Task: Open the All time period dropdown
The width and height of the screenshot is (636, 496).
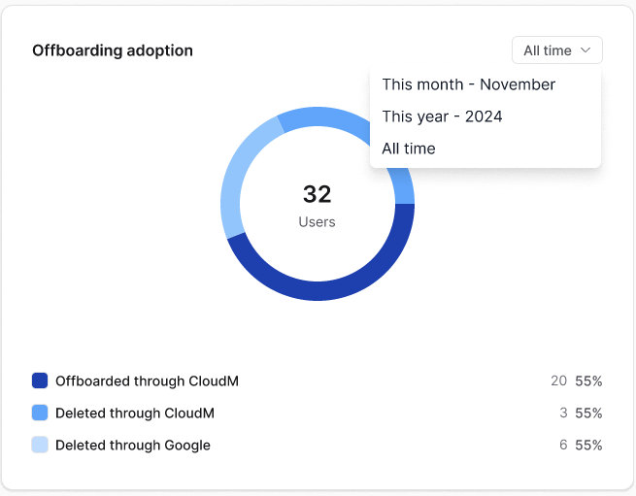Action: tap(557, 50)
